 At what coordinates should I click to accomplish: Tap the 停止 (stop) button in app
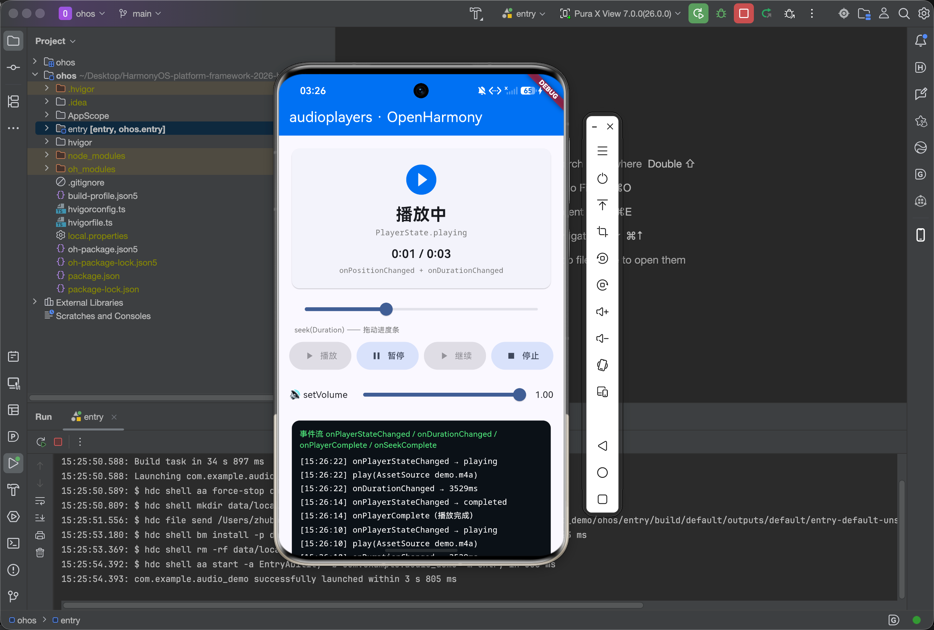[x=522, y=356]
